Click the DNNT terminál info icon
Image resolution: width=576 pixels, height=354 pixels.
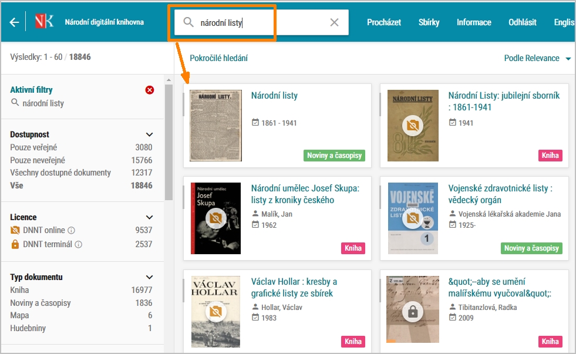pos(79,244)
